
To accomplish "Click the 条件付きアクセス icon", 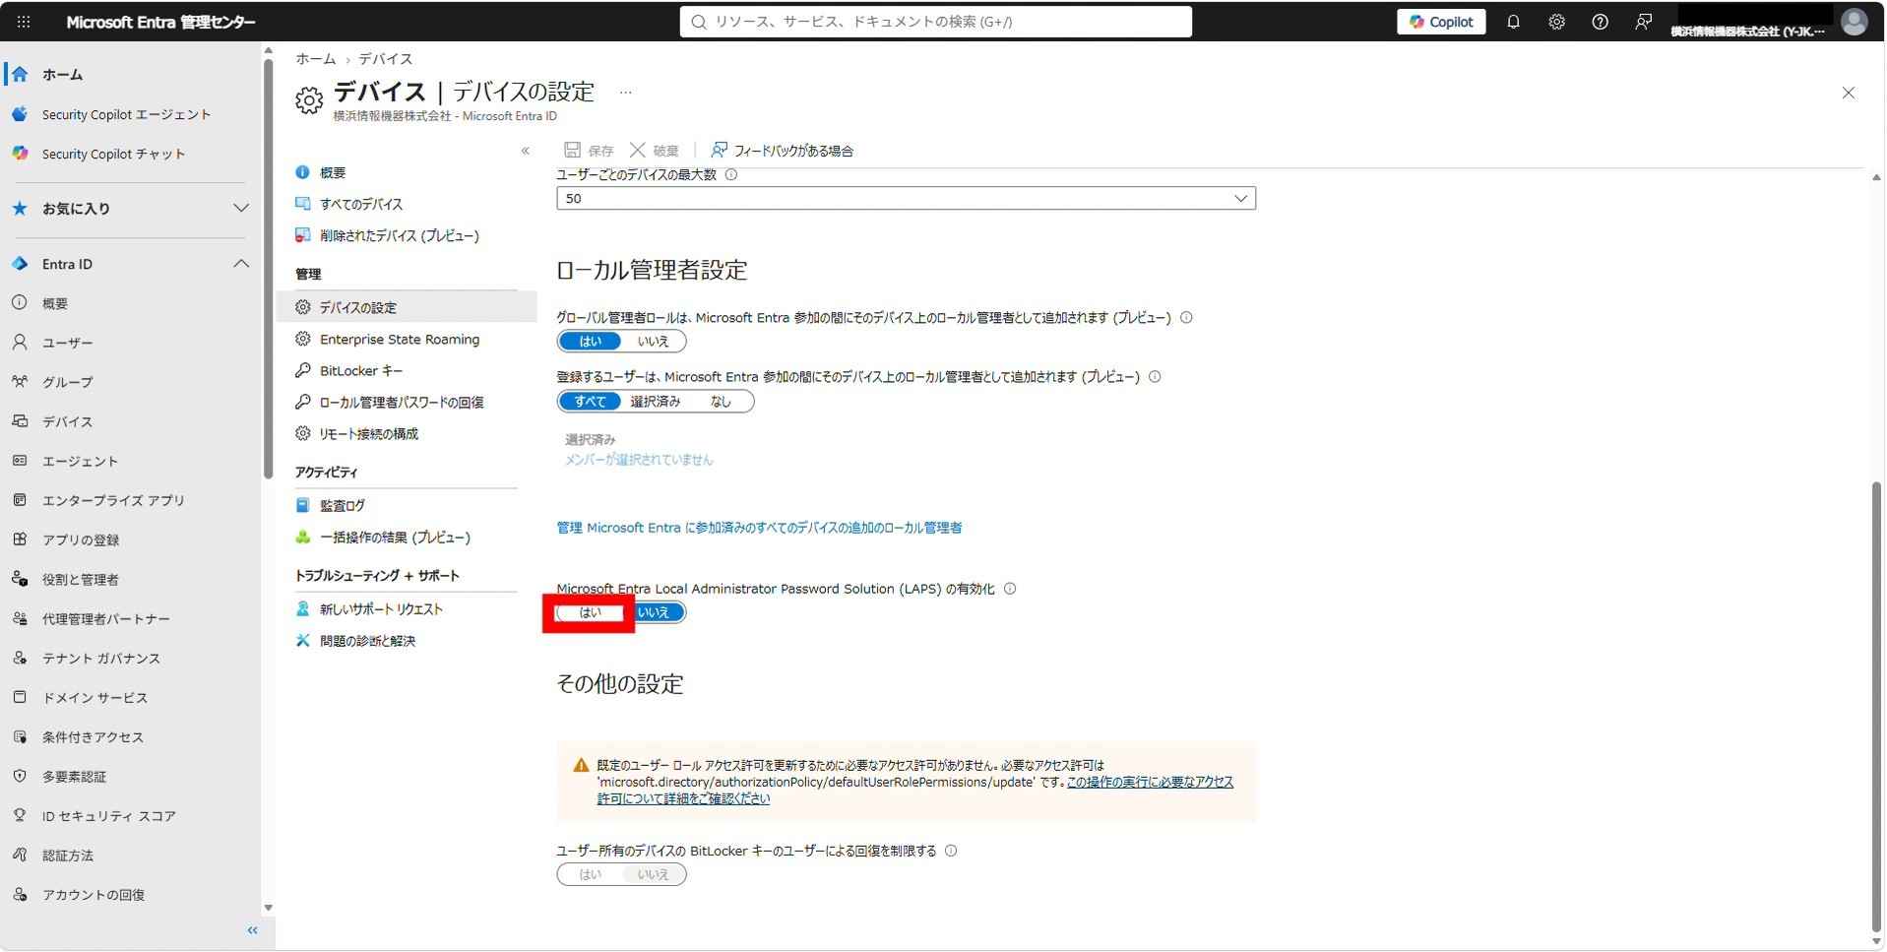I will (20, 736).
